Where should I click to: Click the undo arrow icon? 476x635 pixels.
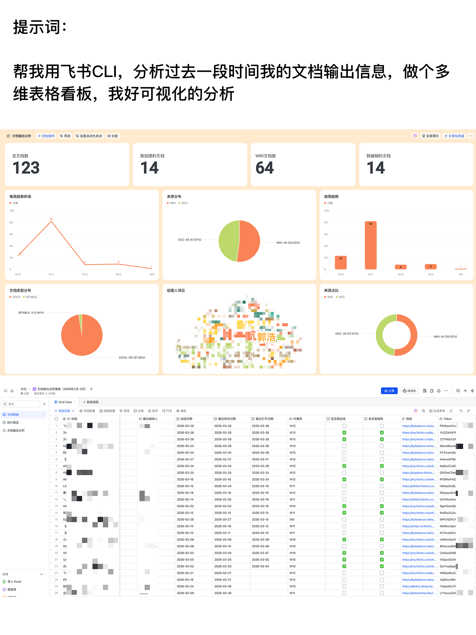point(461,411)
